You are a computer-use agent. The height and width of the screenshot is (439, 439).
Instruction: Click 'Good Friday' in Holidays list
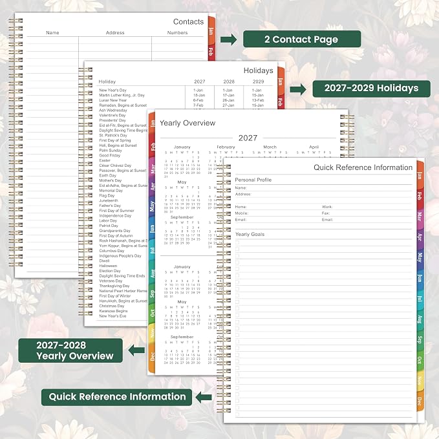tap(109, 155)
